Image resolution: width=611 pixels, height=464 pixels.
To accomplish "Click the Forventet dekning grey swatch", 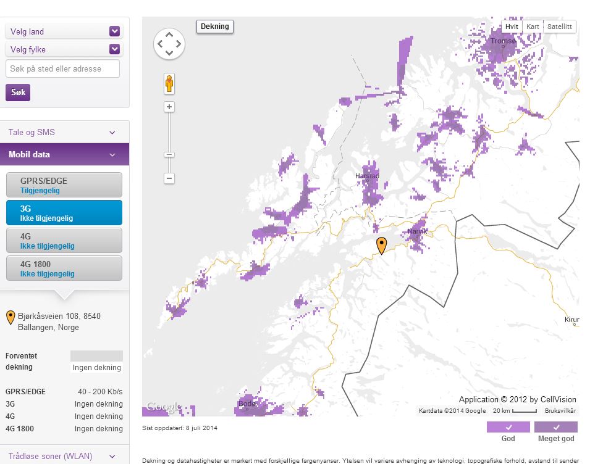I will [x=96, y=356].
